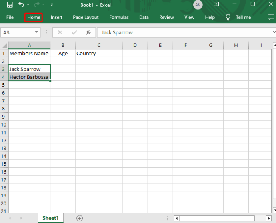Screen dimensions: 276x223
Task: Click the Save icon in title bar
Action: coord(10,5)
